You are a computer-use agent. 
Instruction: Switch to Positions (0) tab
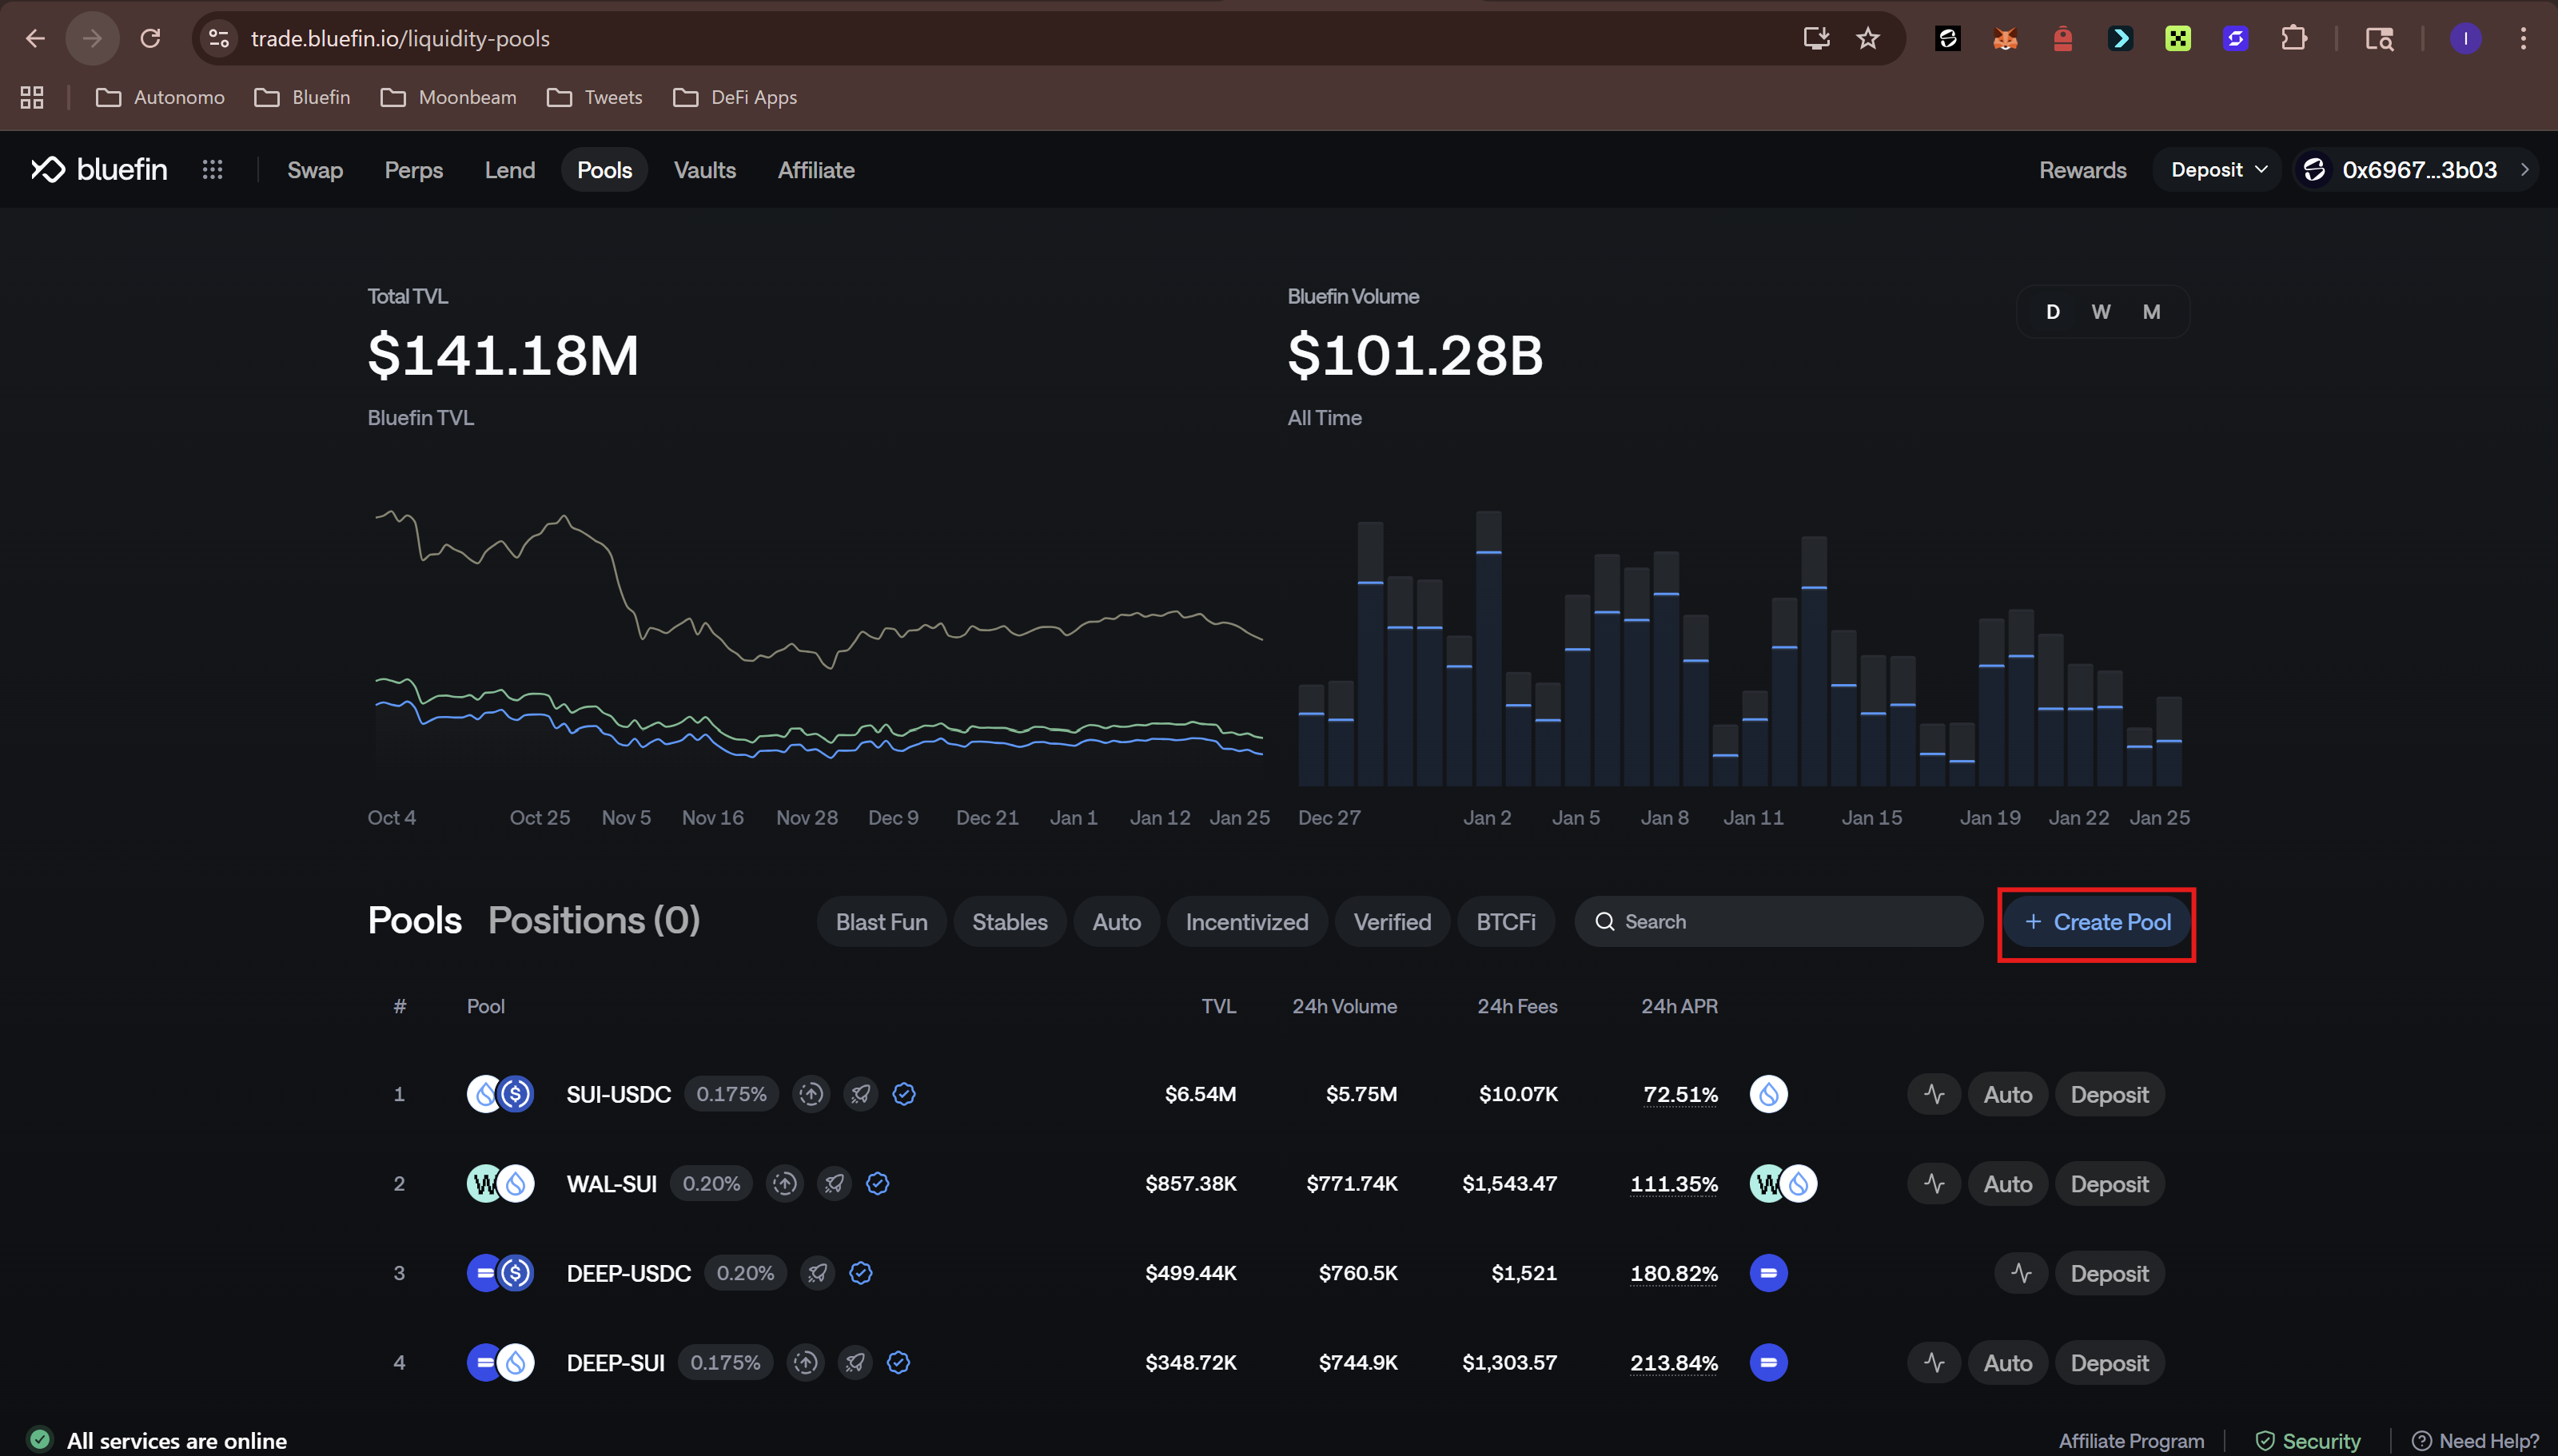pyautogui.click(x=593, y=920)
